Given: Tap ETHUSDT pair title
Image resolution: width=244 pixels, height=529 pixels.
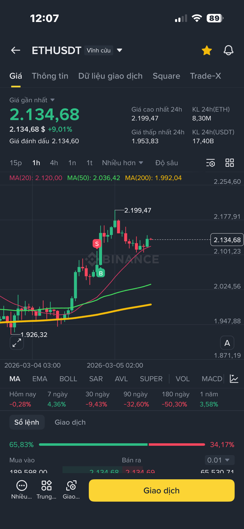Looking at the screenshot, I should click(57, 50).
